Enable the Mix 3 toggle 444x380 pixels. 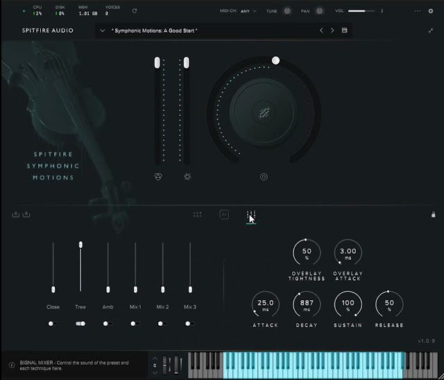(x=189, y=324)
